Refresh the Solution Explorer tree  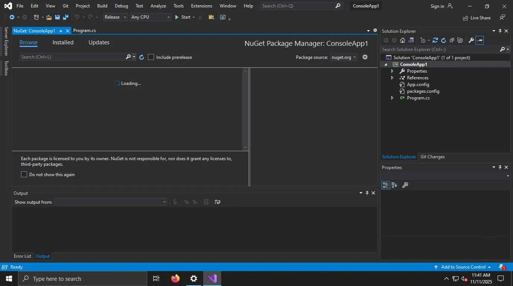click(x=443, y=40)
